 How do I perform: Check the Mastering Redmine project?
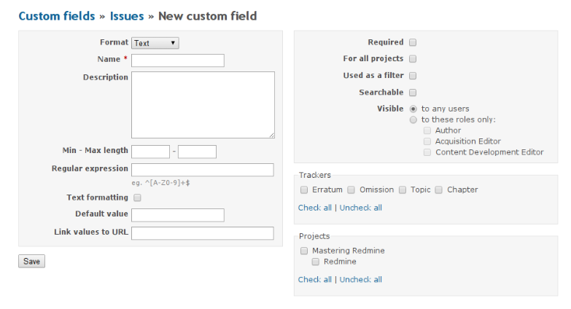point(304,251)
